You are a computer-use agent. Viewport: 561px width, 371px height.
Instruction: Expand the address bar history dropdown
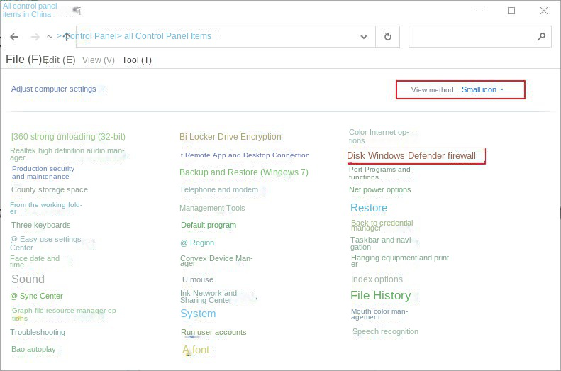364,37
